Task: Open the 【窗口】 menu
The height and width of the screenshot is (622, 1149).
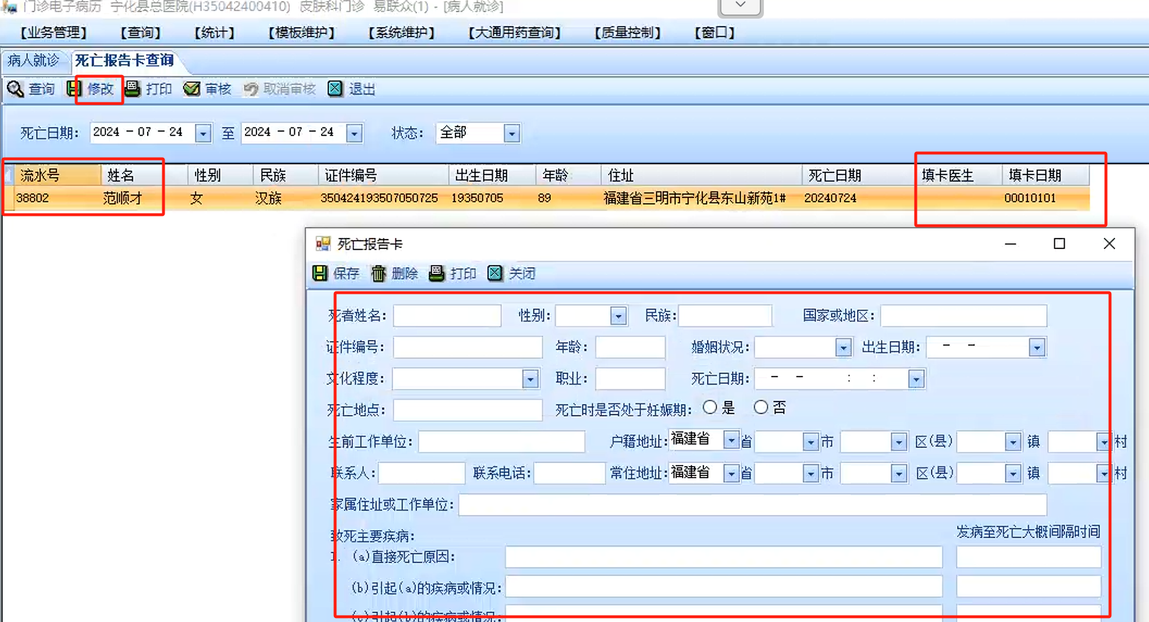Action: click(714, 33)
